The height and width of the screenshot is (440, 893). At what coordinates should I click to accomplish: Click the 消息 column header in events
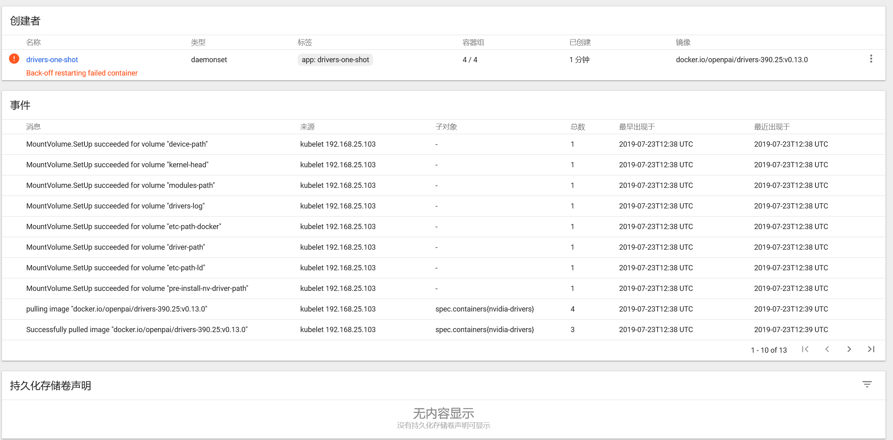click(x=34, y=127)
